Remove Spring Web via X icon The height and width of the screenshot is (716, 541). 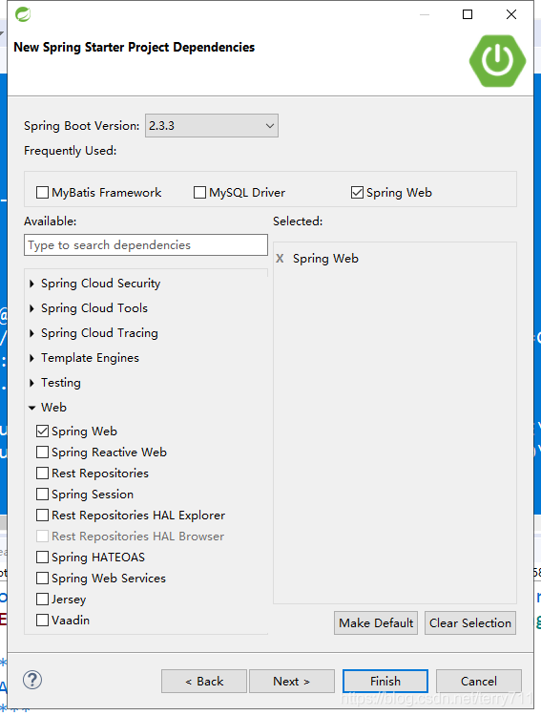(x=280, y=259)
